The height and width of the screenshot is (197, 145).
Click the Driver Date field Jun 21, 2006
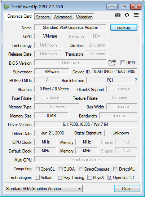[x=53, y=133]
